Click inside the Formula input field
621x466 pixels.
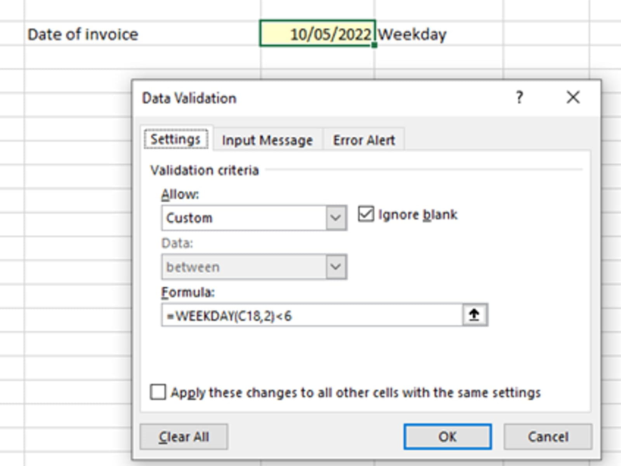(x=310, y=316)
